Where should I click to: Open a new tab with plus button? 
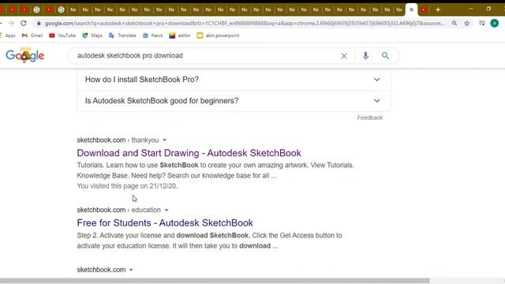438,9
